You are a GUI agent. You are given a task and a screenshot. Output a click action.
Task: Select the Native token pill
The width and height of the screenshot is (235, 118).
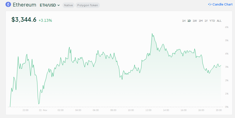point(68,5)
